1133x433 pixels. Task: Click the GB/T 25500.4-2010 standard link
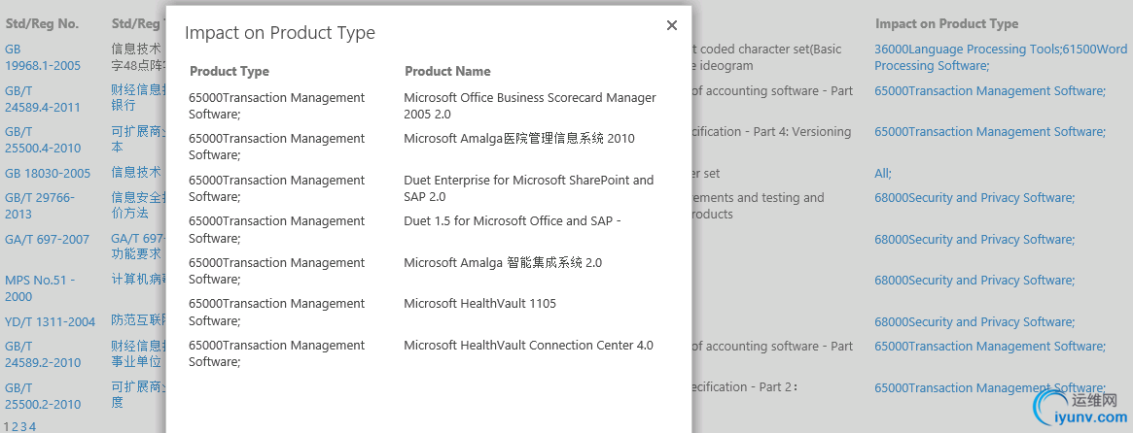click(43, 140)
